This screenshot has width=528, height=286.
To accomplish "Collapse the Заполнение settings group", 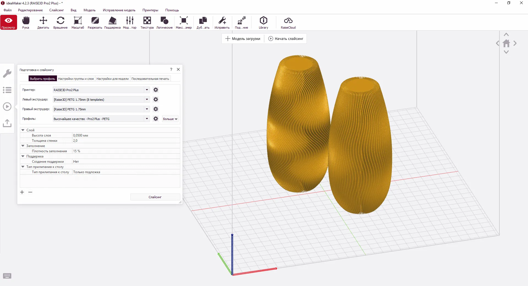I will click(x=23, y=146).
